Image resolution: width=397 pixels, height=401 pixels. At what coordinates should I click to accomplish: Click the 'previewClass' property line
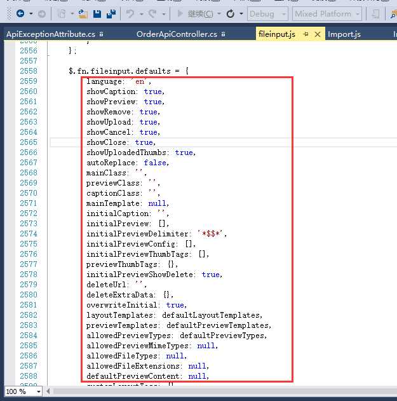pos(123,183)
